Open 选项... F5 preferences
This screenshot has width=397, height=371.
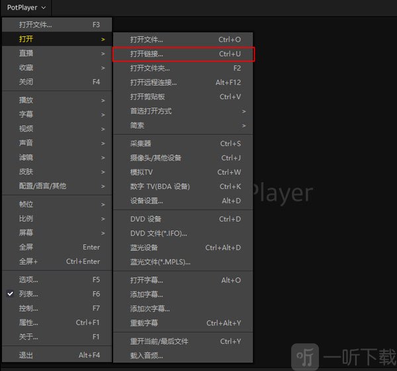[57, 280]
